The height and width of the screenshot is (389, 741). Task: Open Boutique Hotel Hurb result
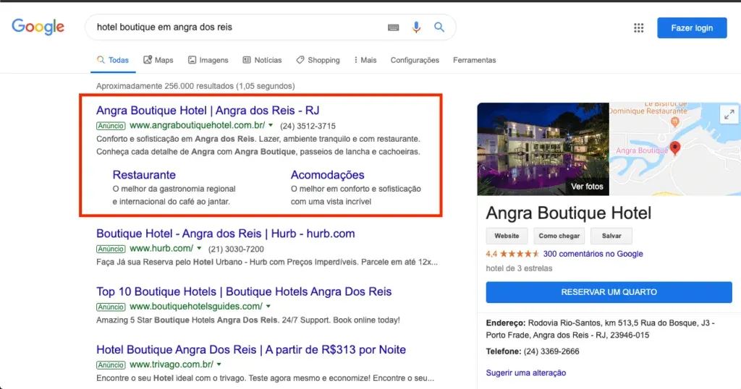click(226, 234)
